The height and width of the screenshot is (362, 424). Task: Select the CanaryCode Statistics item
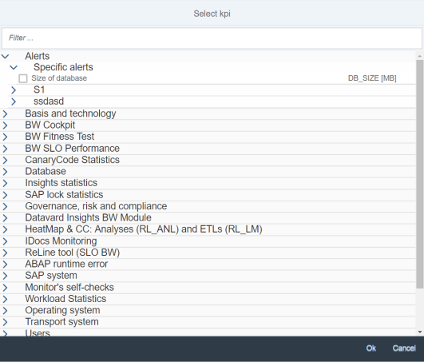(x=72, y=160)
